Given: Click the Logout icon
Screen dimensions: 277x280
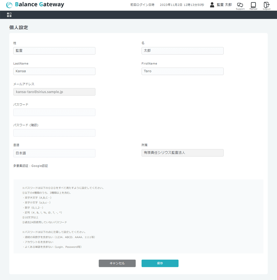Looking at the screenshot, I should click(266, 5).
